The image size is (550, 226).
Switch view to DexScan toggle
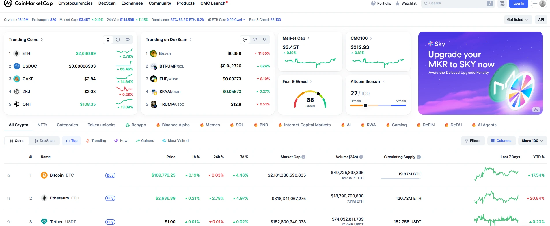44,141
